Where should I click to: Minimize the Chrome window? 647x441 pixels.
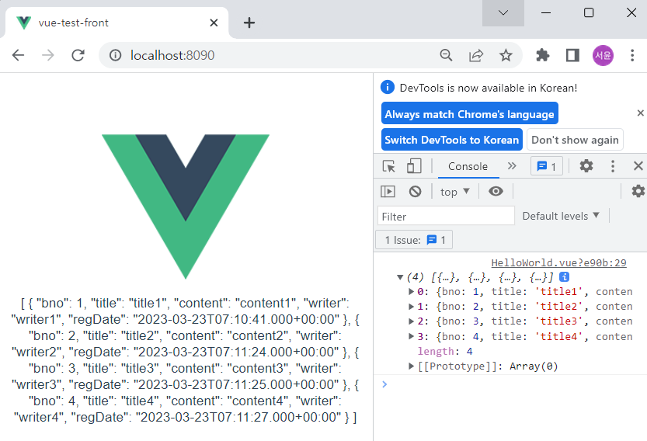coord(546,12)
